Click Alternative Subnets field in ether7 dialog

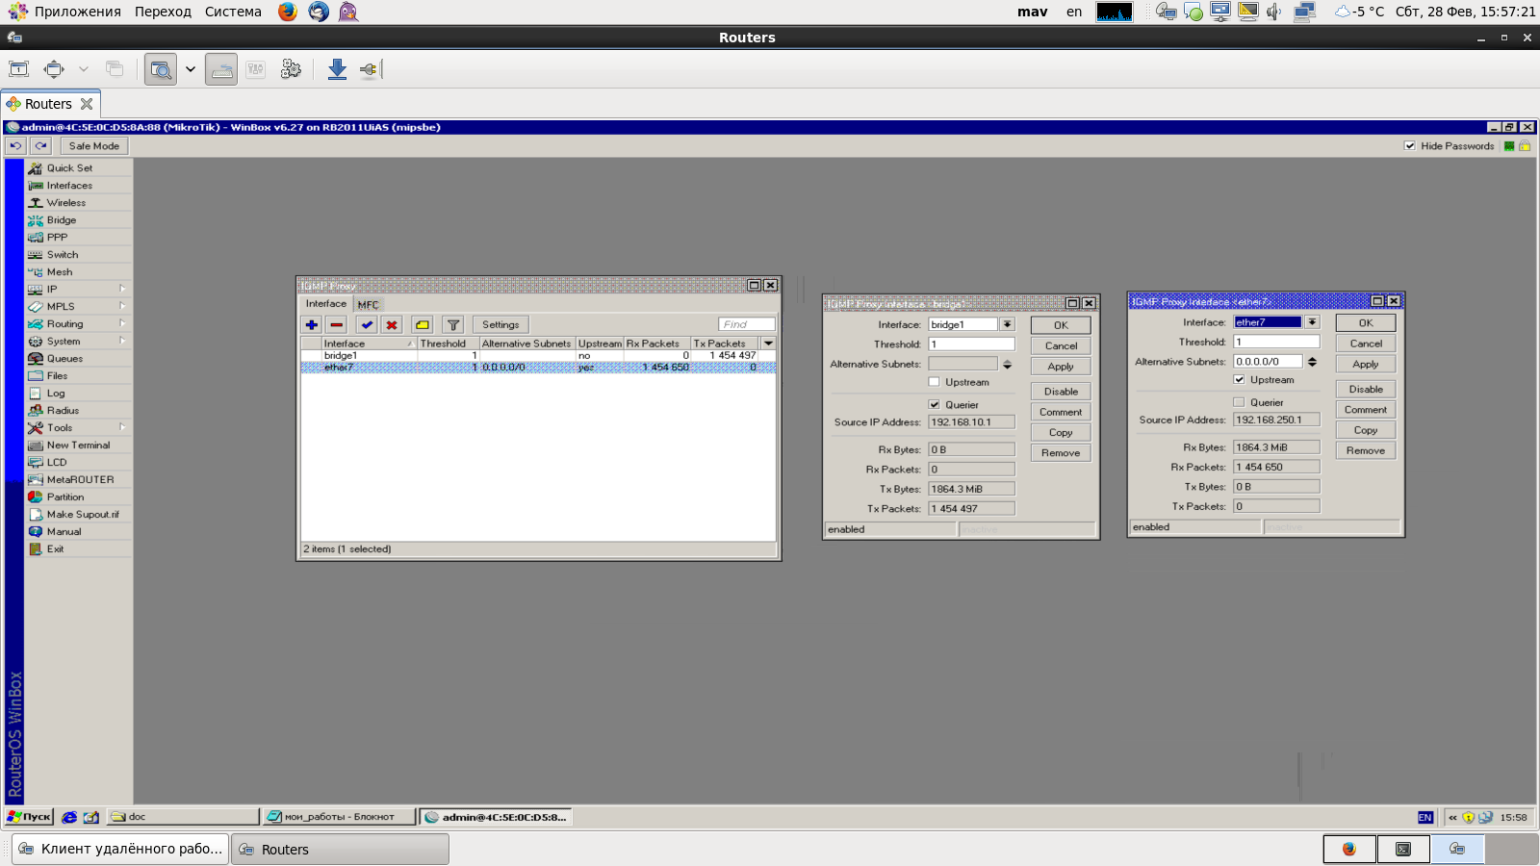pyautogui.click(x=1268, y=362)
